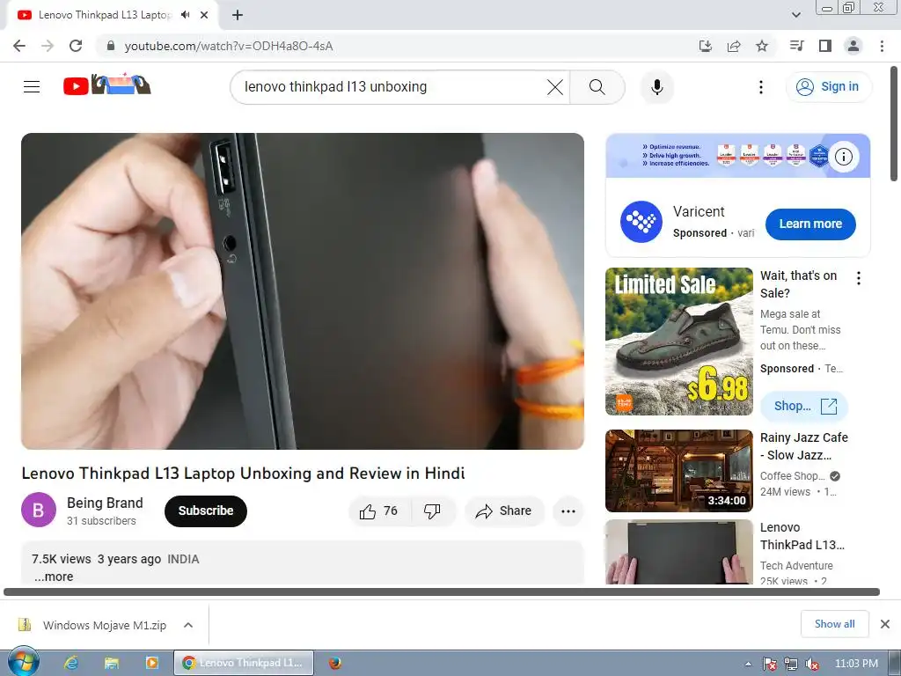Image resolution: width=901 pixels, height=676 pixels.
Task: Reload the YouTube page
Action: [x=76, y=46]
